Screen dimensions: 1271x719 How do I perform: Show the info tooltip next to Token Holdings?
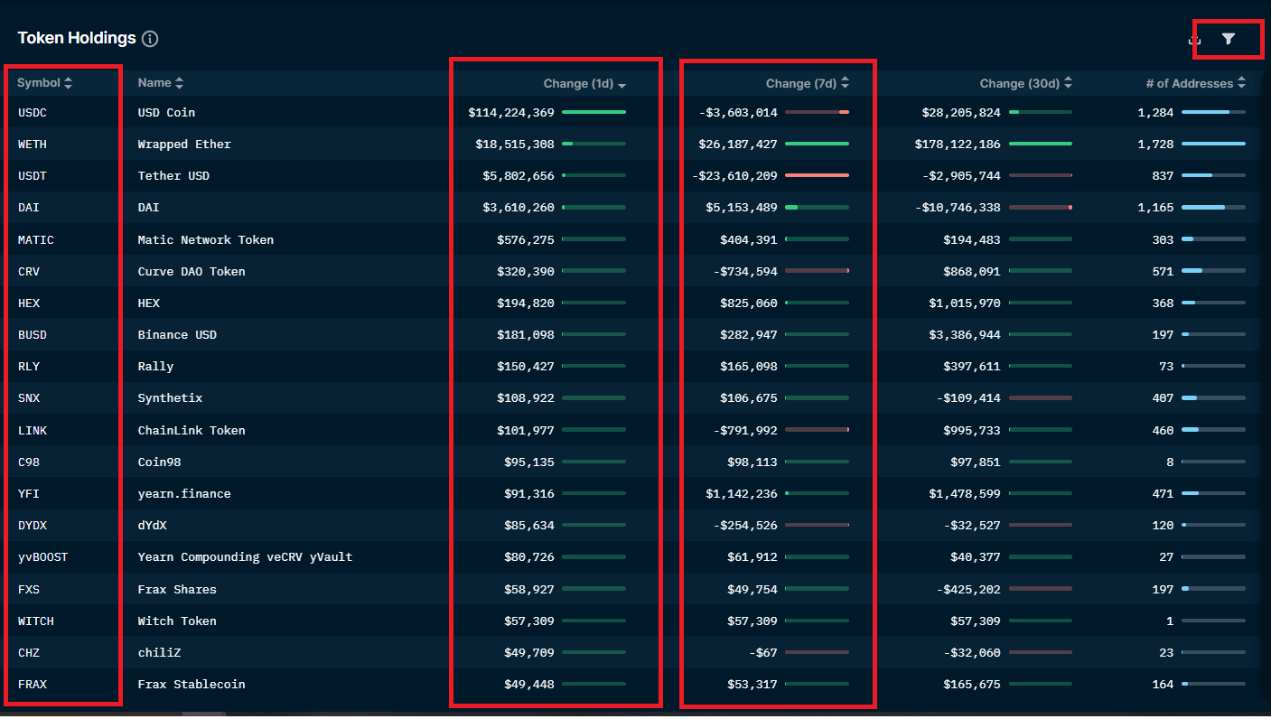coord(150,39)
